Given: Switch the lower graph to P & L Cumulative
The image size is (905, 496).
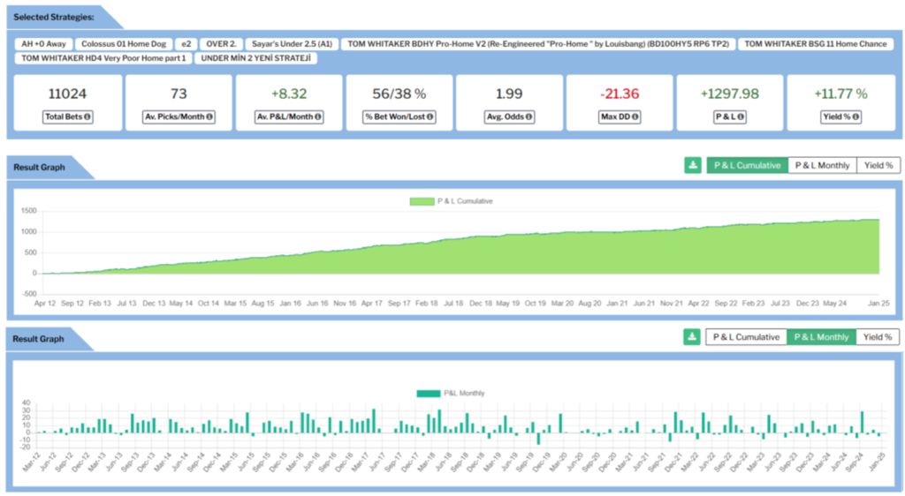Looking at the screenshot, I should point(746,337).
